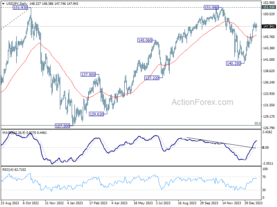This screenshot has width=277, height=207.
Task: Click current price tag 147.943 on axis
Action: 269,27
